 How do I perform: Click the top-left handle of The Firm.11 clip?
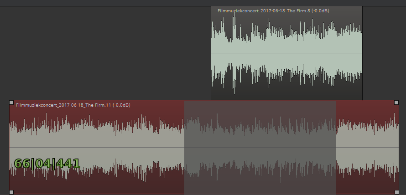(x=11, y=103)
